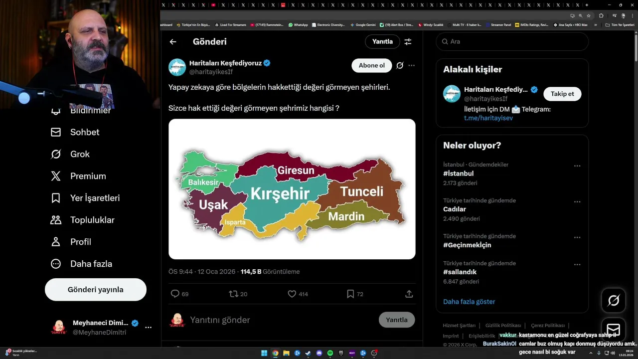Open the #sallandık trending topic
This screenshot has height=359, width=638.
coord(460,272)
